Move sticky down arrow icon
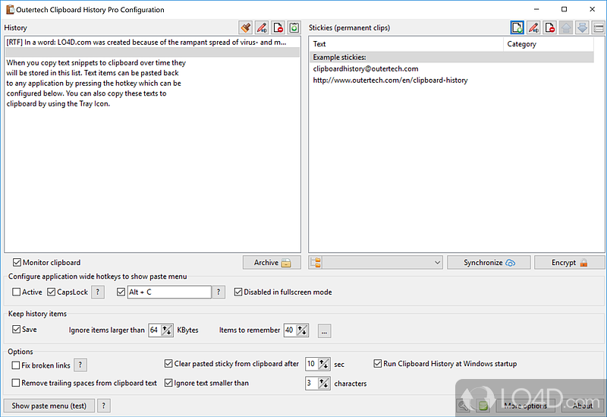The height and width of the screenshot is (417, 607). coord(582,27)
